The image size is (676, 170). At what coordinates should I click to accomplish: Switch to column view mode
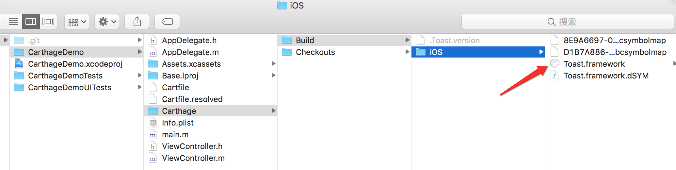[31, 22]
